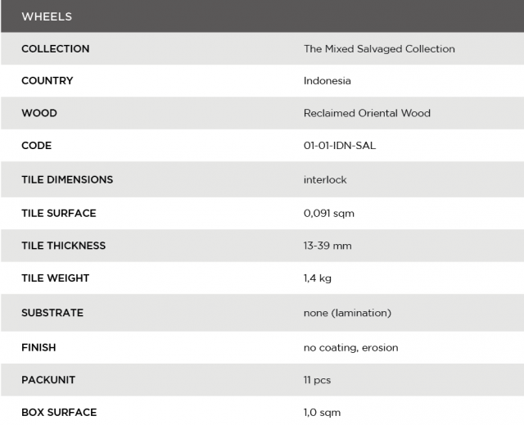This screenshot has height=425, width=524.
Task: Click the TILE DIMENSIONS label
Action: (x=67, y=179)
